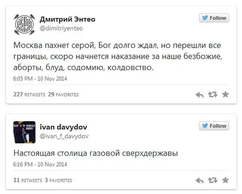This screenshot has height=194, width=242.
Task: Retweet ivan davydov's tweet
Action: (212, 181)
